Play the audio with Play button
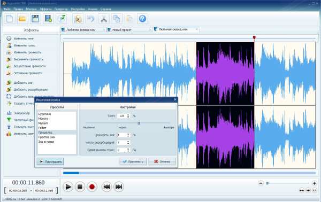 68,187
